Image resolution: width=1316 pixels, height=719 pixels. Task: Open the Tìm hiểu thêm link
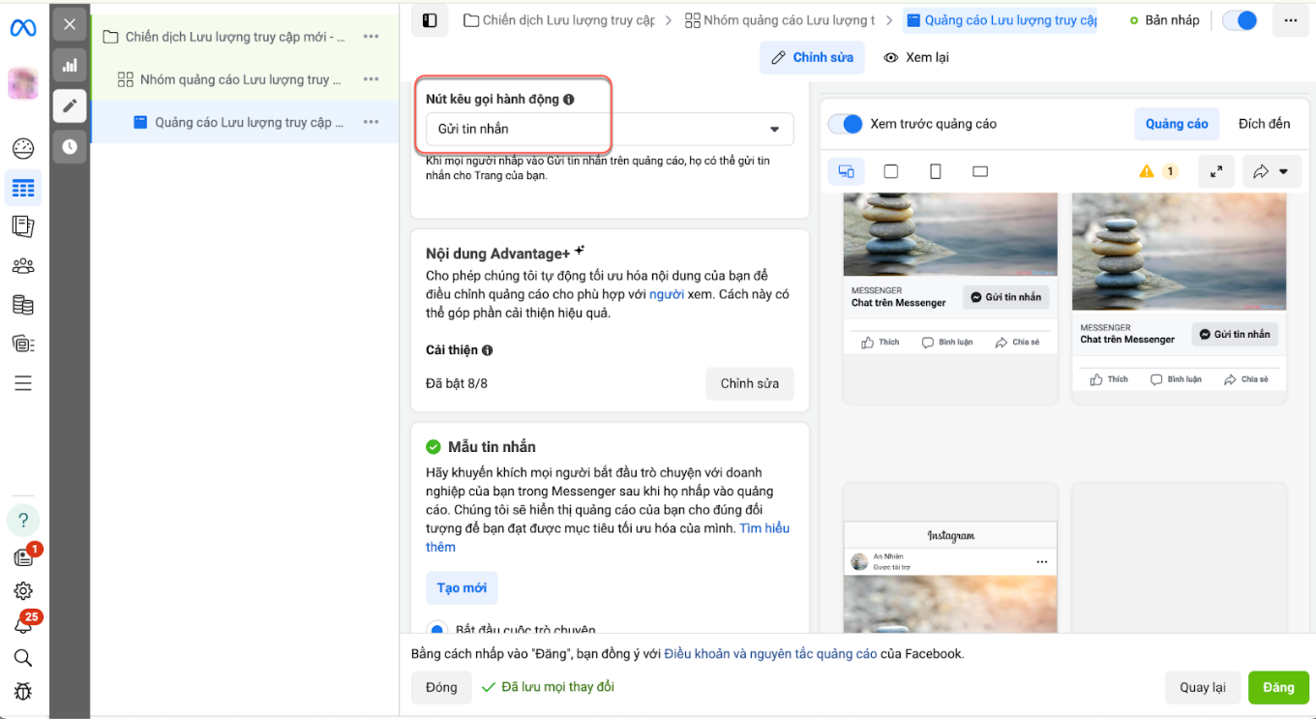(764, 528)
